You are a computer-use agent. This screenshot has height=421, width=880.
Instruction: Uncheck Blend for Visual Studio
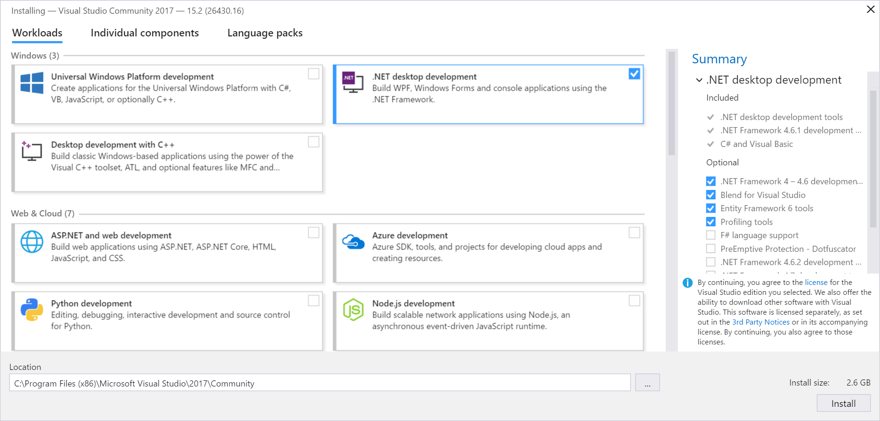(x=711, y=195)
